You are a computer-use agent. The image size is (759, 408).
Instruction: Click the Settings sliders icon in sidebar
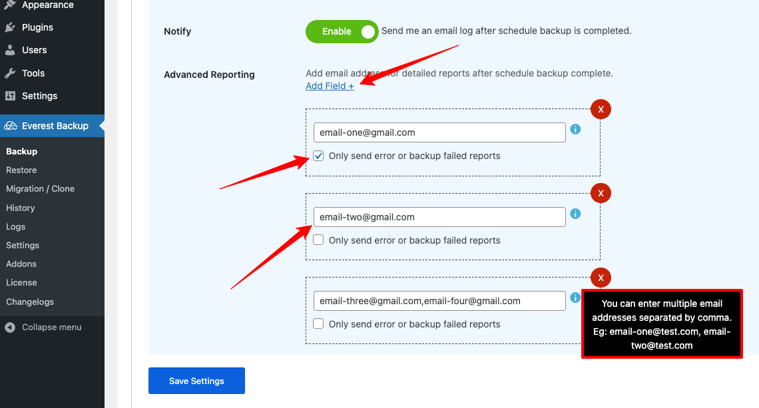tap(10, 96)
